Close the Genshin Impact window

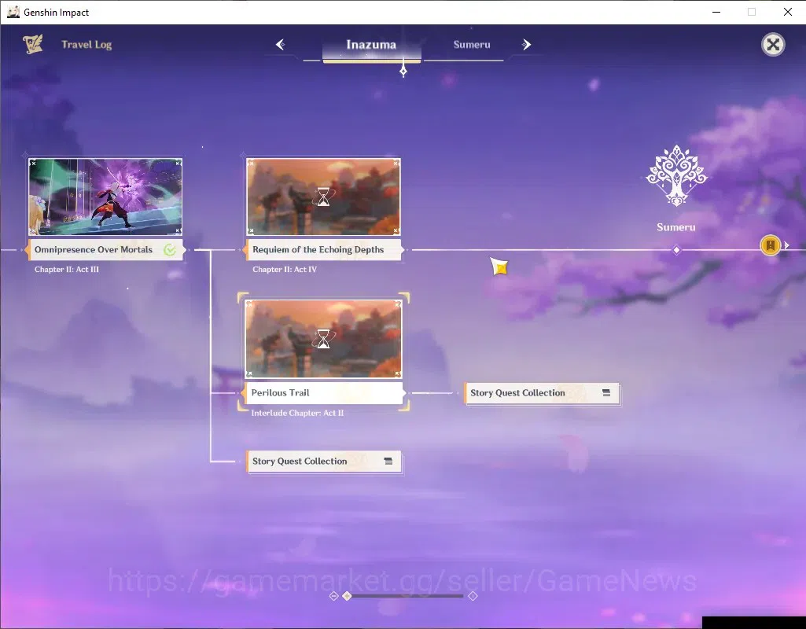coord(787,12)
